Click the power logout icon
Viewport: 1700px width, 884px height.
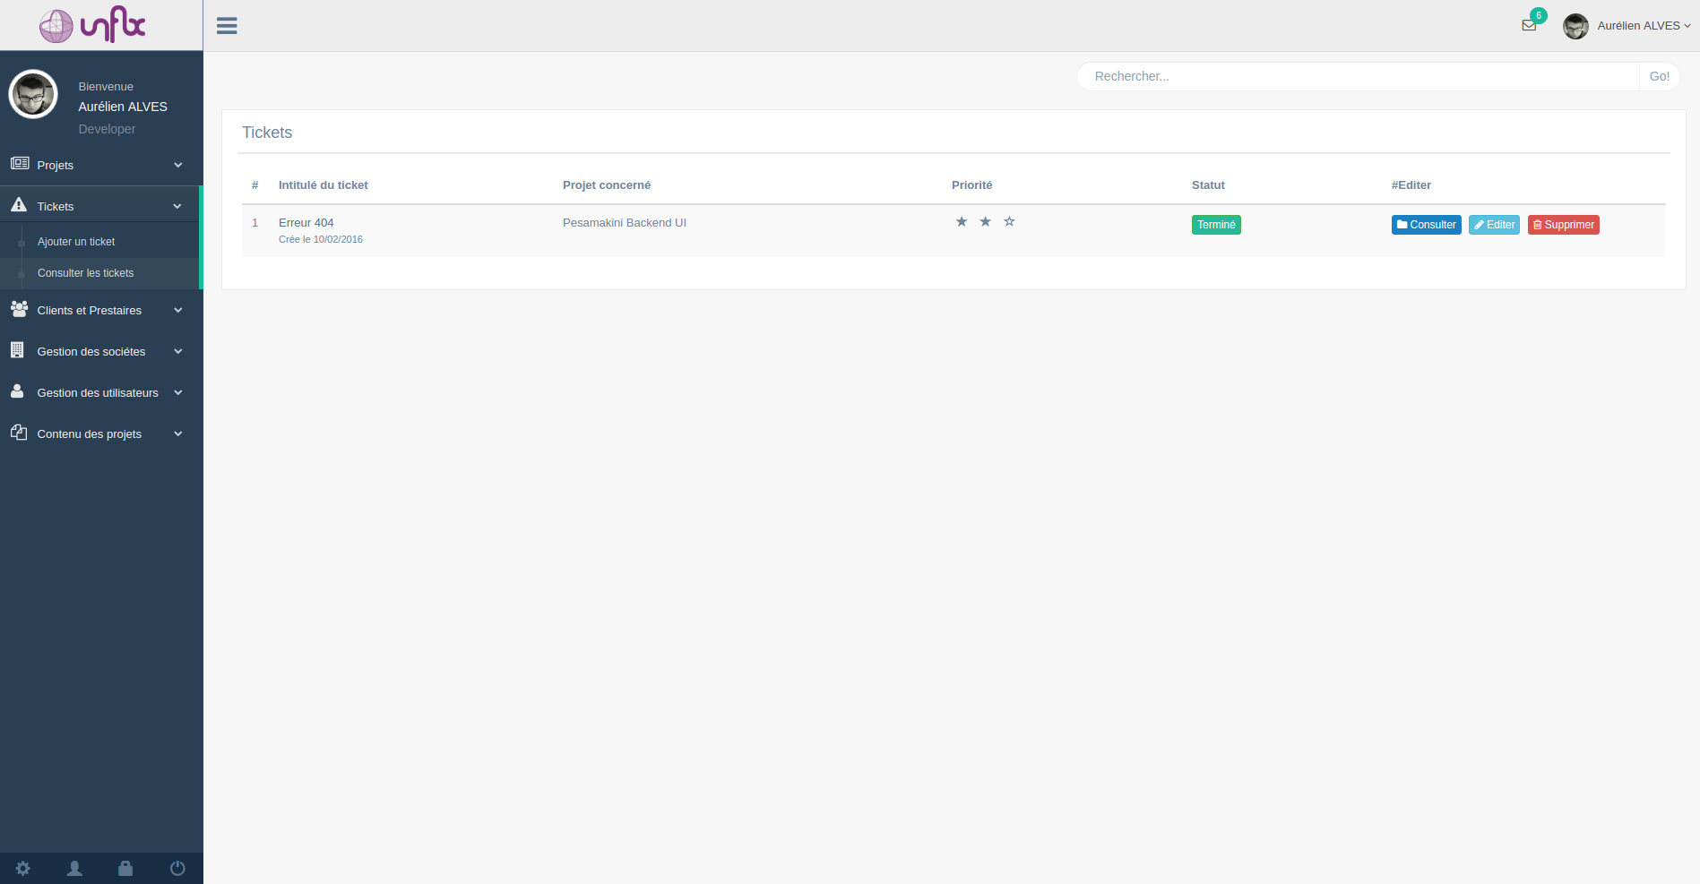point(177,868)
